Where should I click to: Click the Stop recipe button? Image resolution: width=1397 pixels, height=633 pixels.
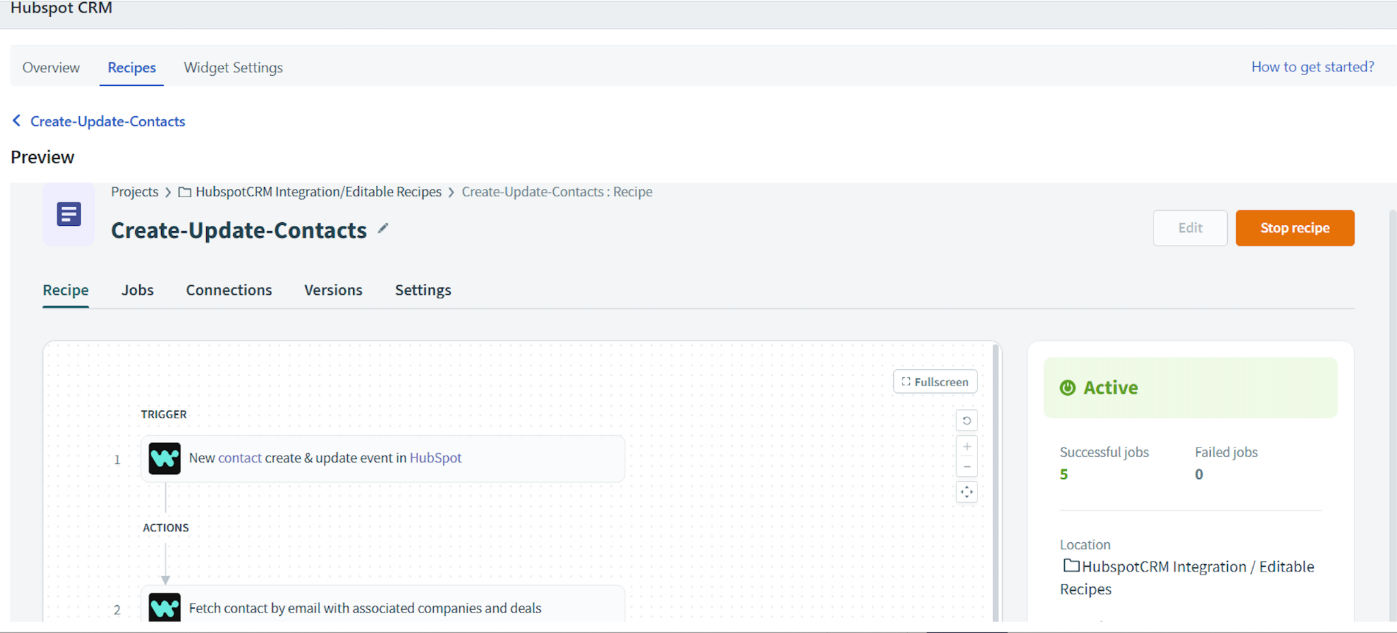1295,228
